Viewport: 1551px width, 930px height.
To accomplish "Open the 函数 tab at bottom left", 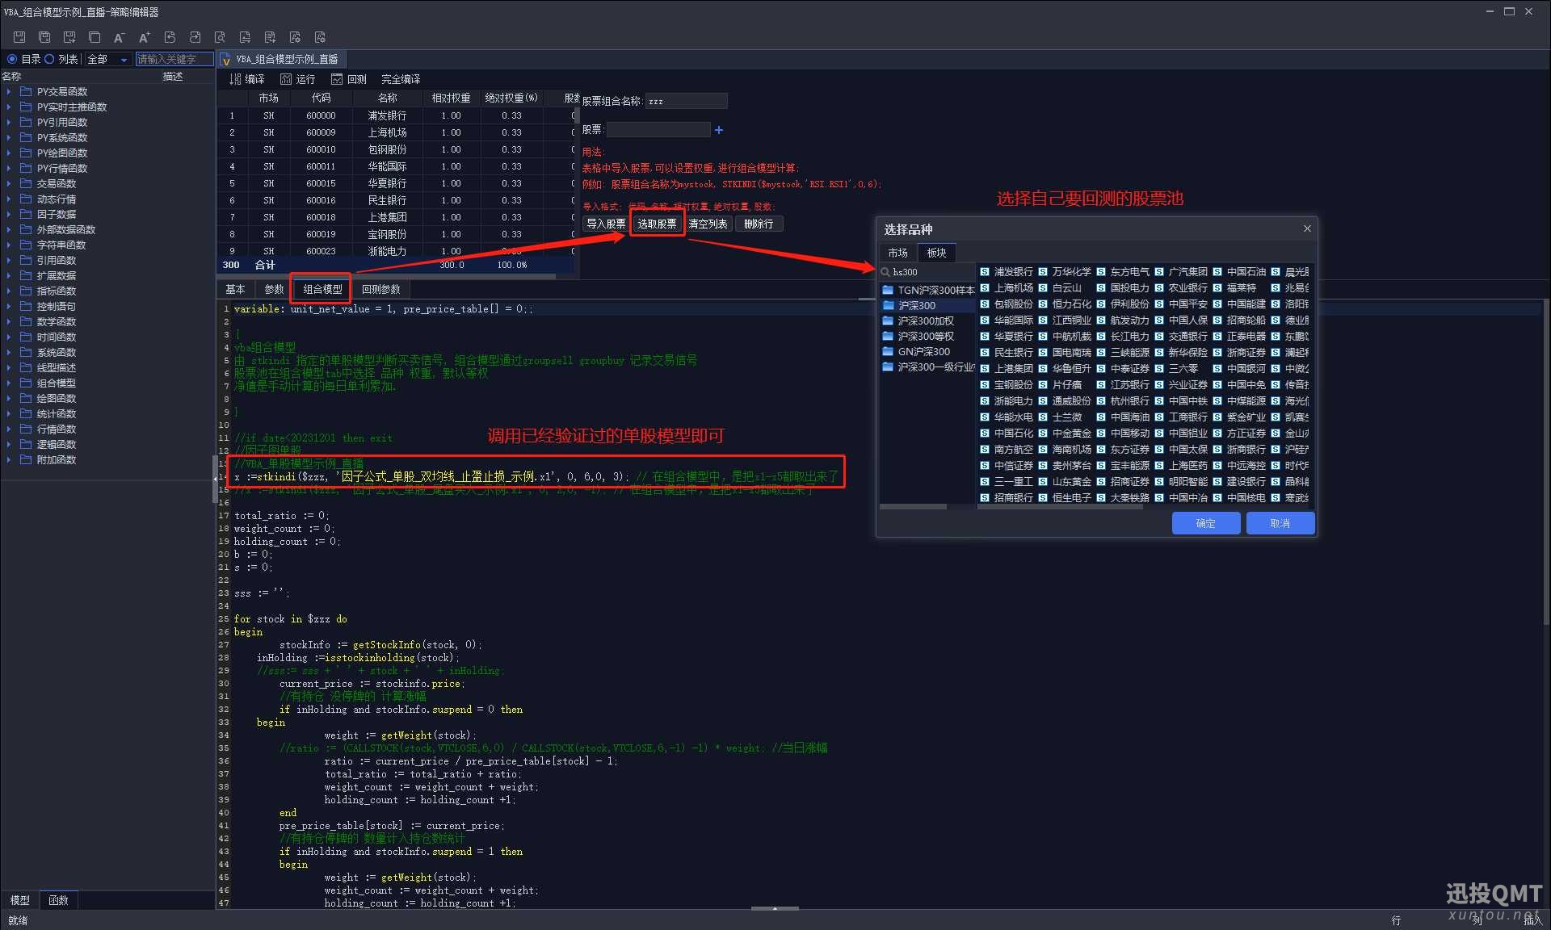I will pos(58,900).
